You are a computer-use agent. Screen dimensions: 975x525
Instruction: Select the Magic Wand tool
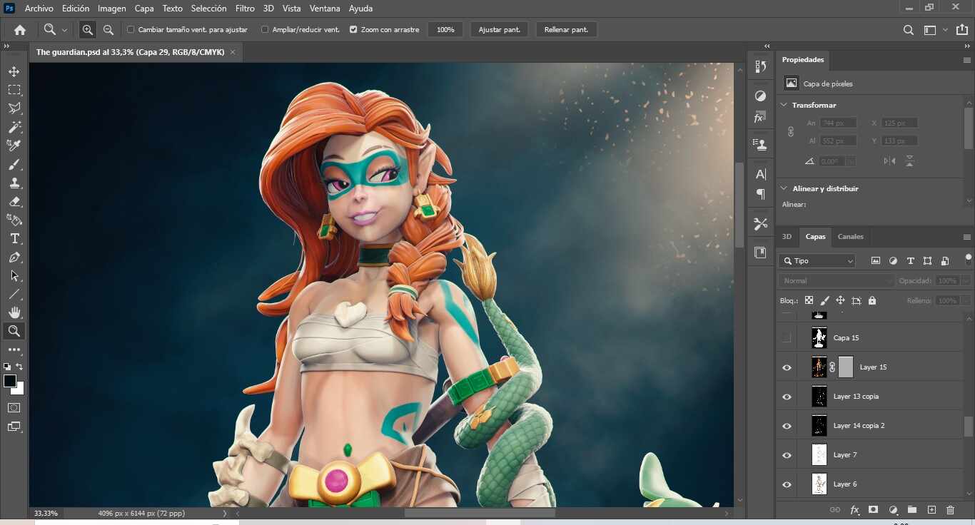click(14, 128)
